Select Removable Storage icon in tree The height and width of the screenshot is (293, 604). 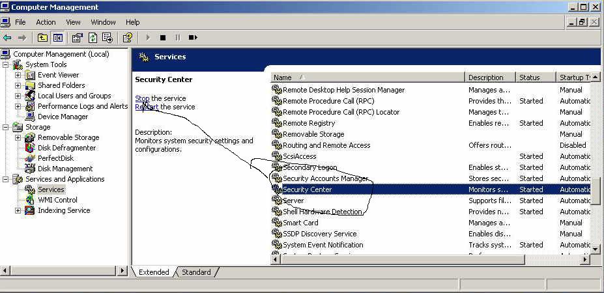coord(30,137)
